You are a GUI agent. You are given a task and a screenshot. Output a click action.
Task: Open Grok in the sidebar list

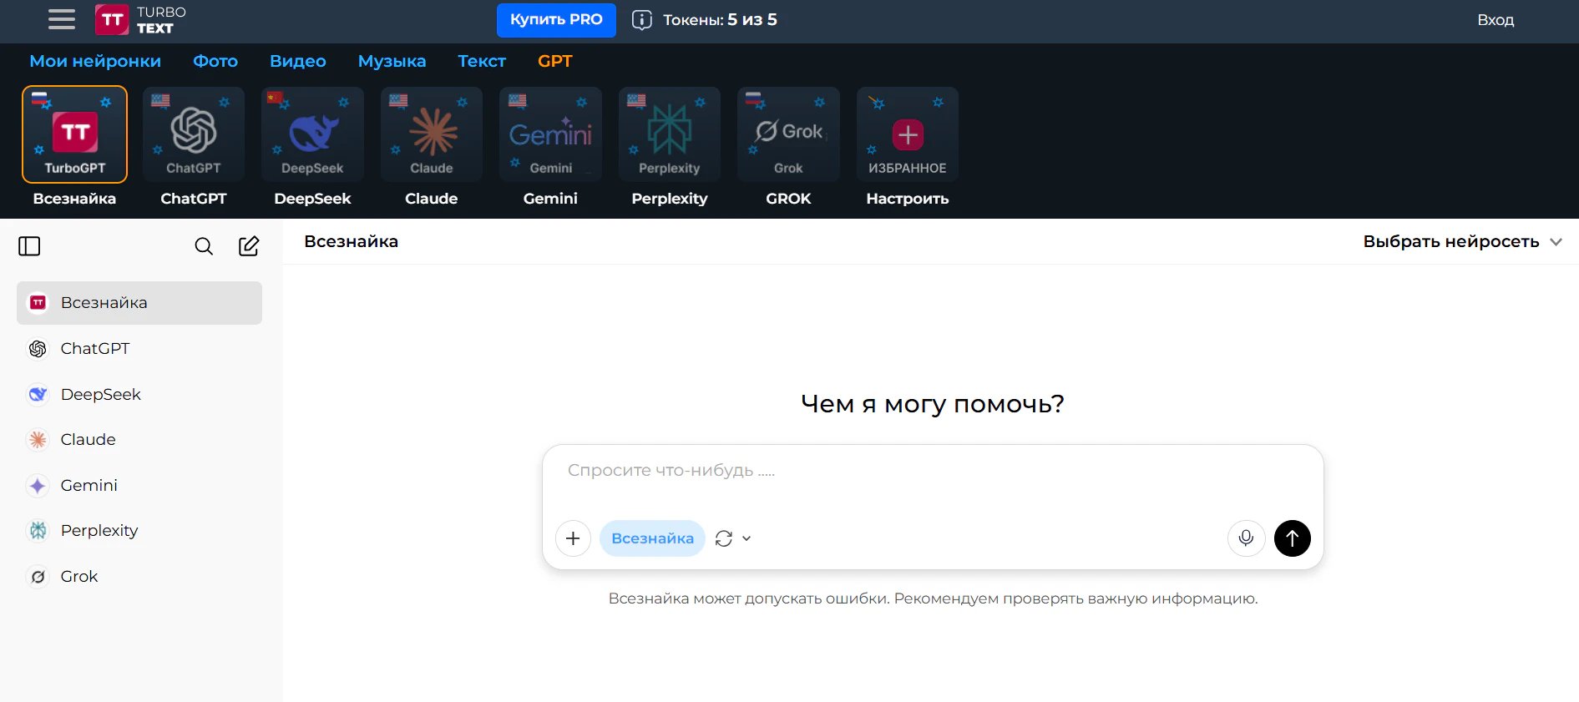pos(139,576)
